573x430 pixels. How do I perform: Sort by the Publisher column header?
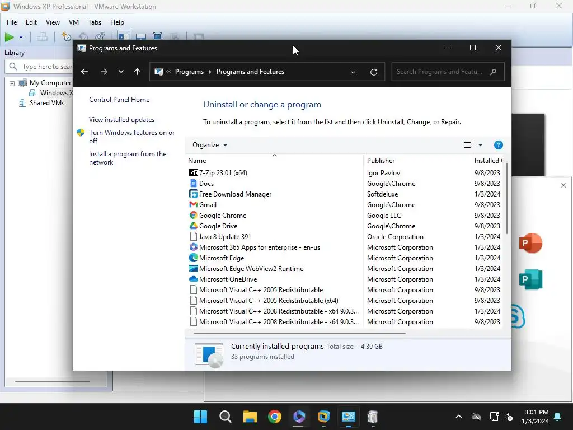coord(417,161)
